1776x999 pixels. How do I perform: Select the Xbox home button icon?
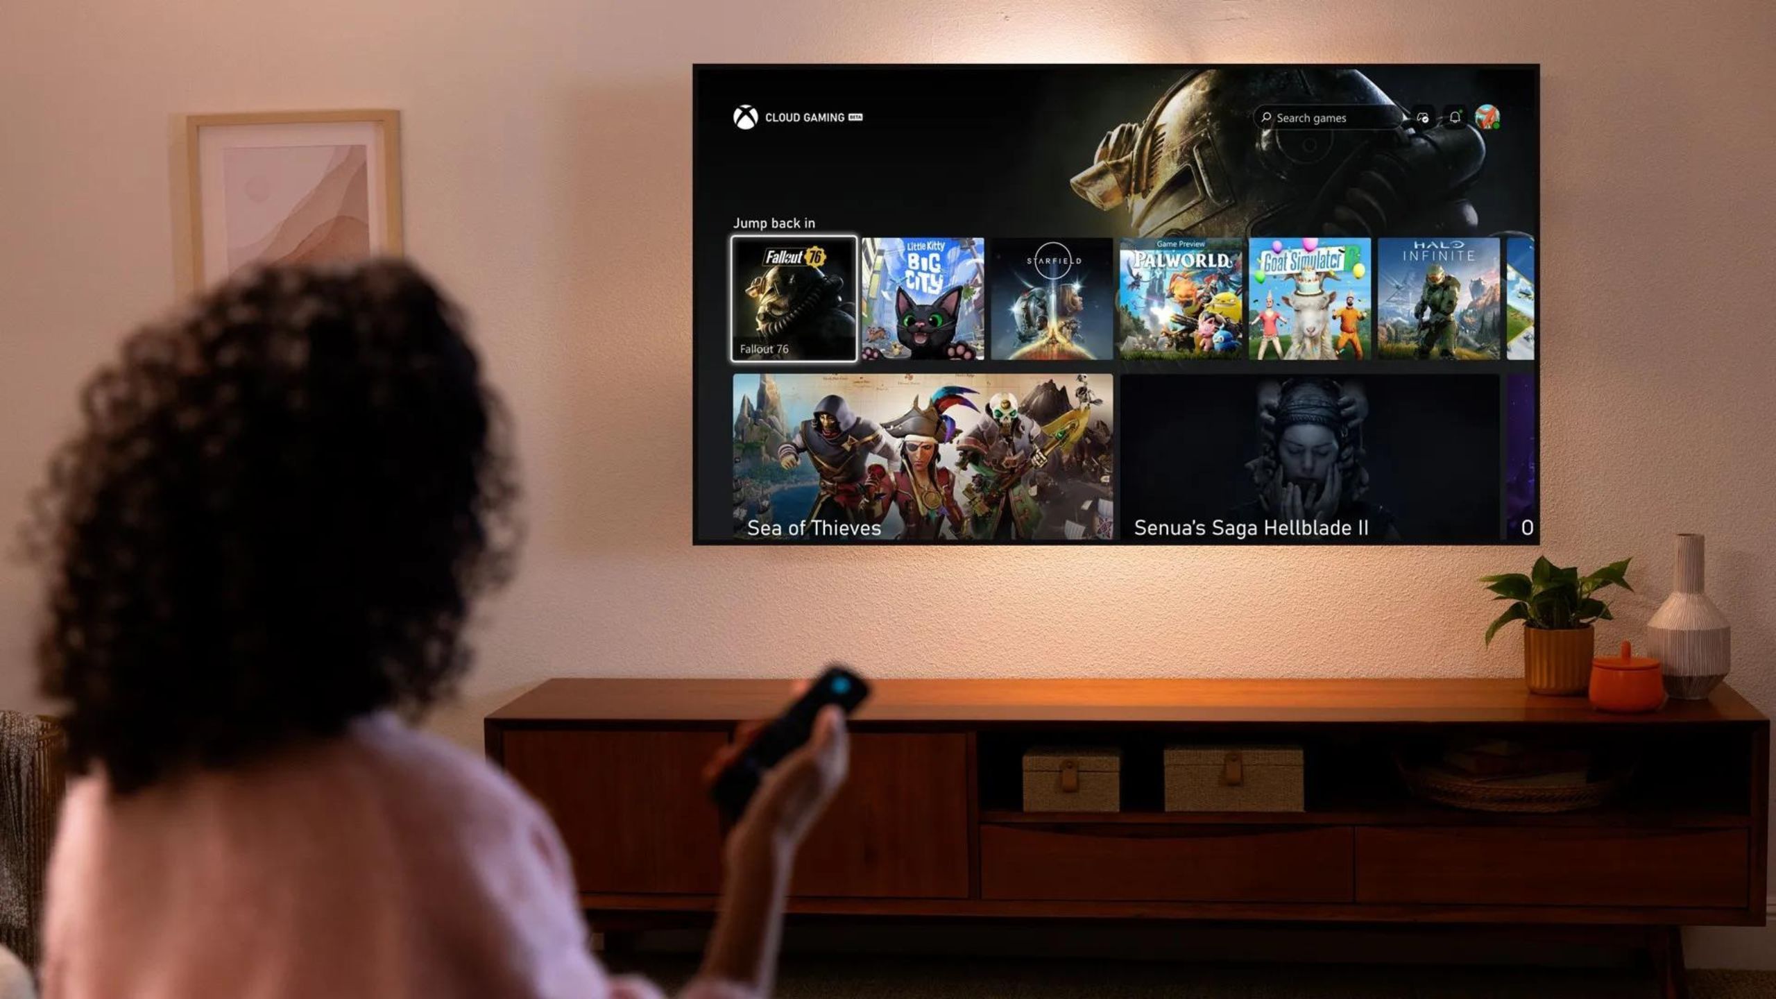744,117
